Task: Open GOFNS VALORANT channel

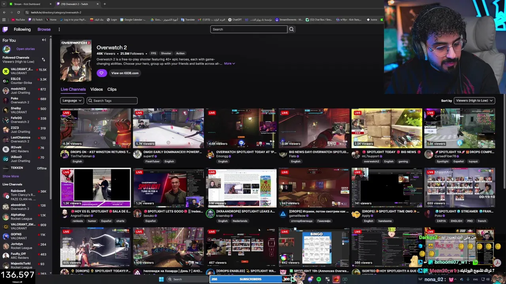Action: point(25,236)
